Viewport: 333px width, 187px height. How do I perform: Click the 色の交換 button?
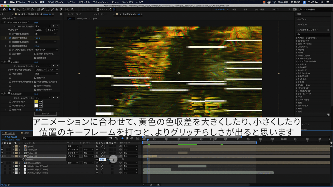tap(46, 114)
